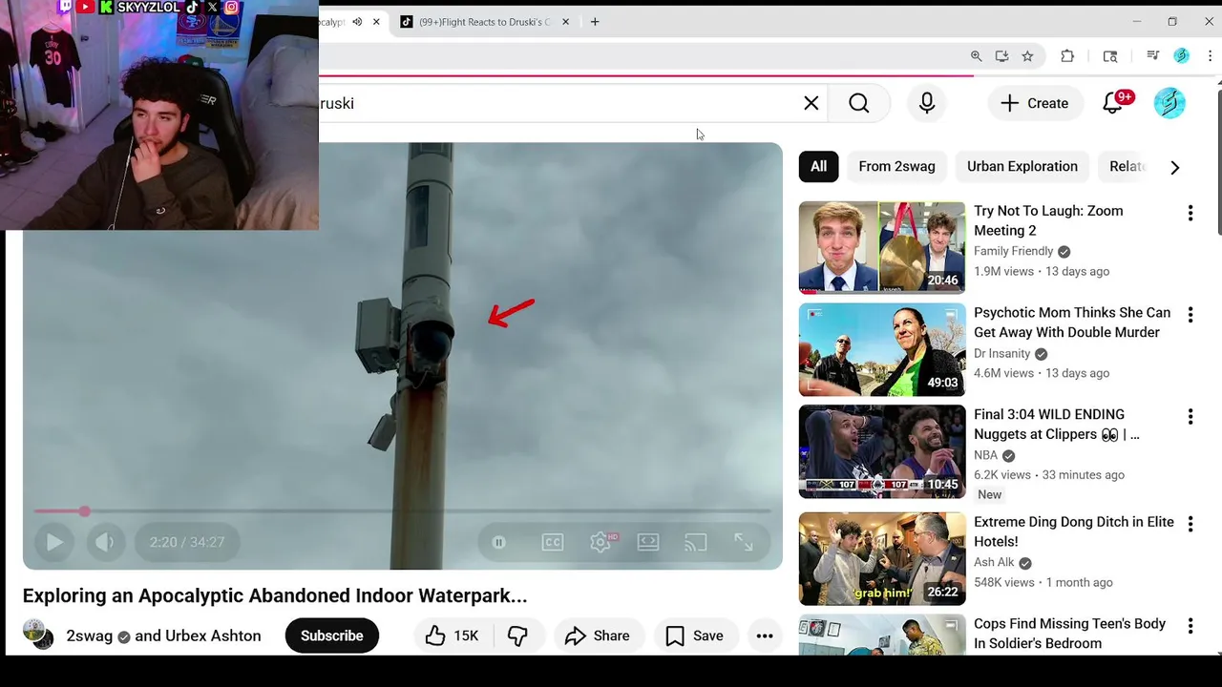Click the install app icon in address bar

pos(1001,56)
